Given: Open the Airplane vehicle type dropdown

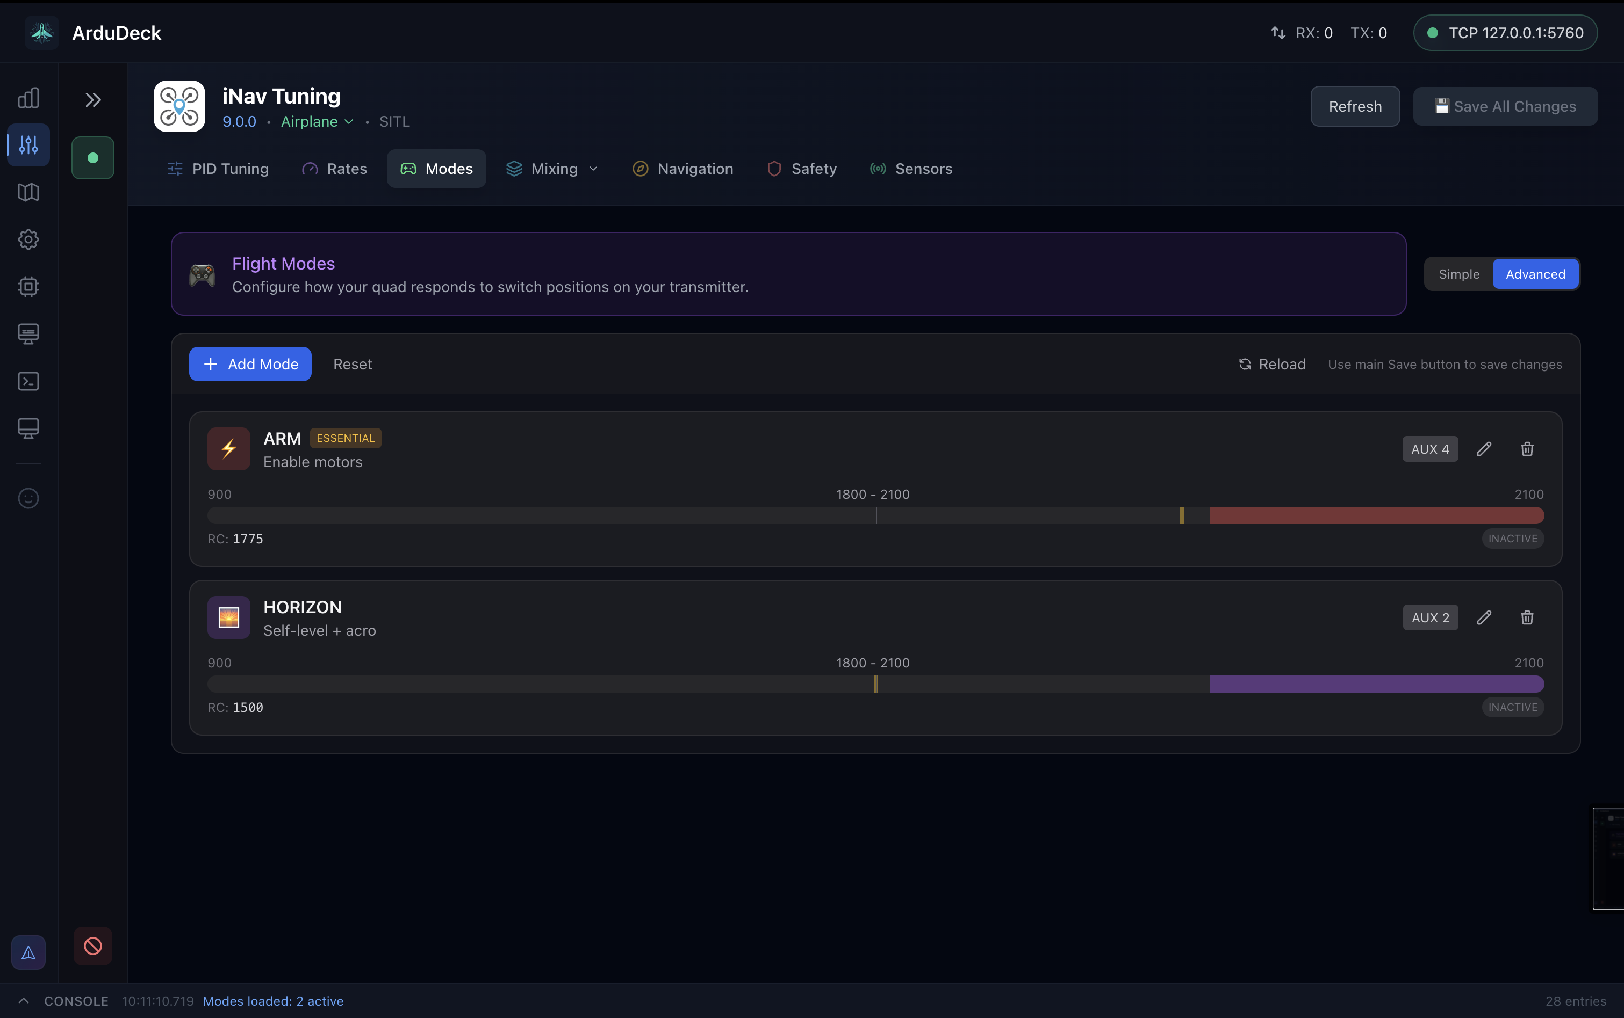Looking at the screenshot, I should tap(317, 121).
